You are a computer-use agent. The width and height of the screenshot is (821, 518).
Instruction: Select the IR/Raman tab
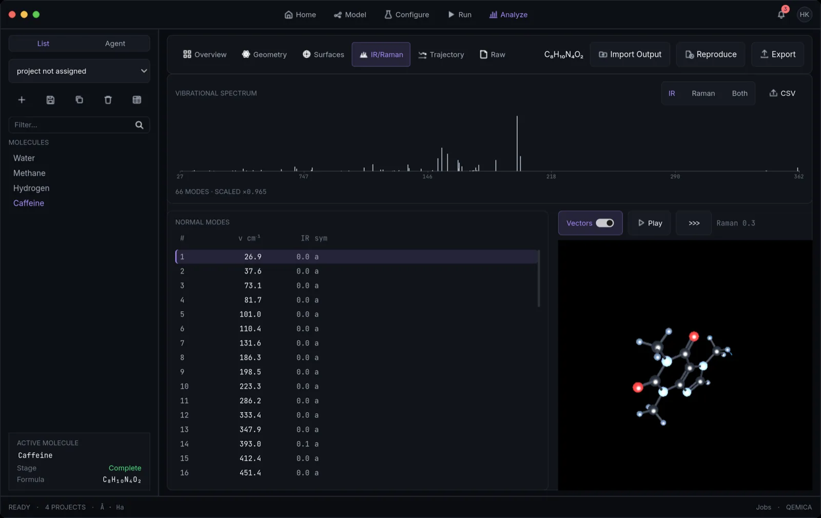pyautogui.click(x=381, y=54)
